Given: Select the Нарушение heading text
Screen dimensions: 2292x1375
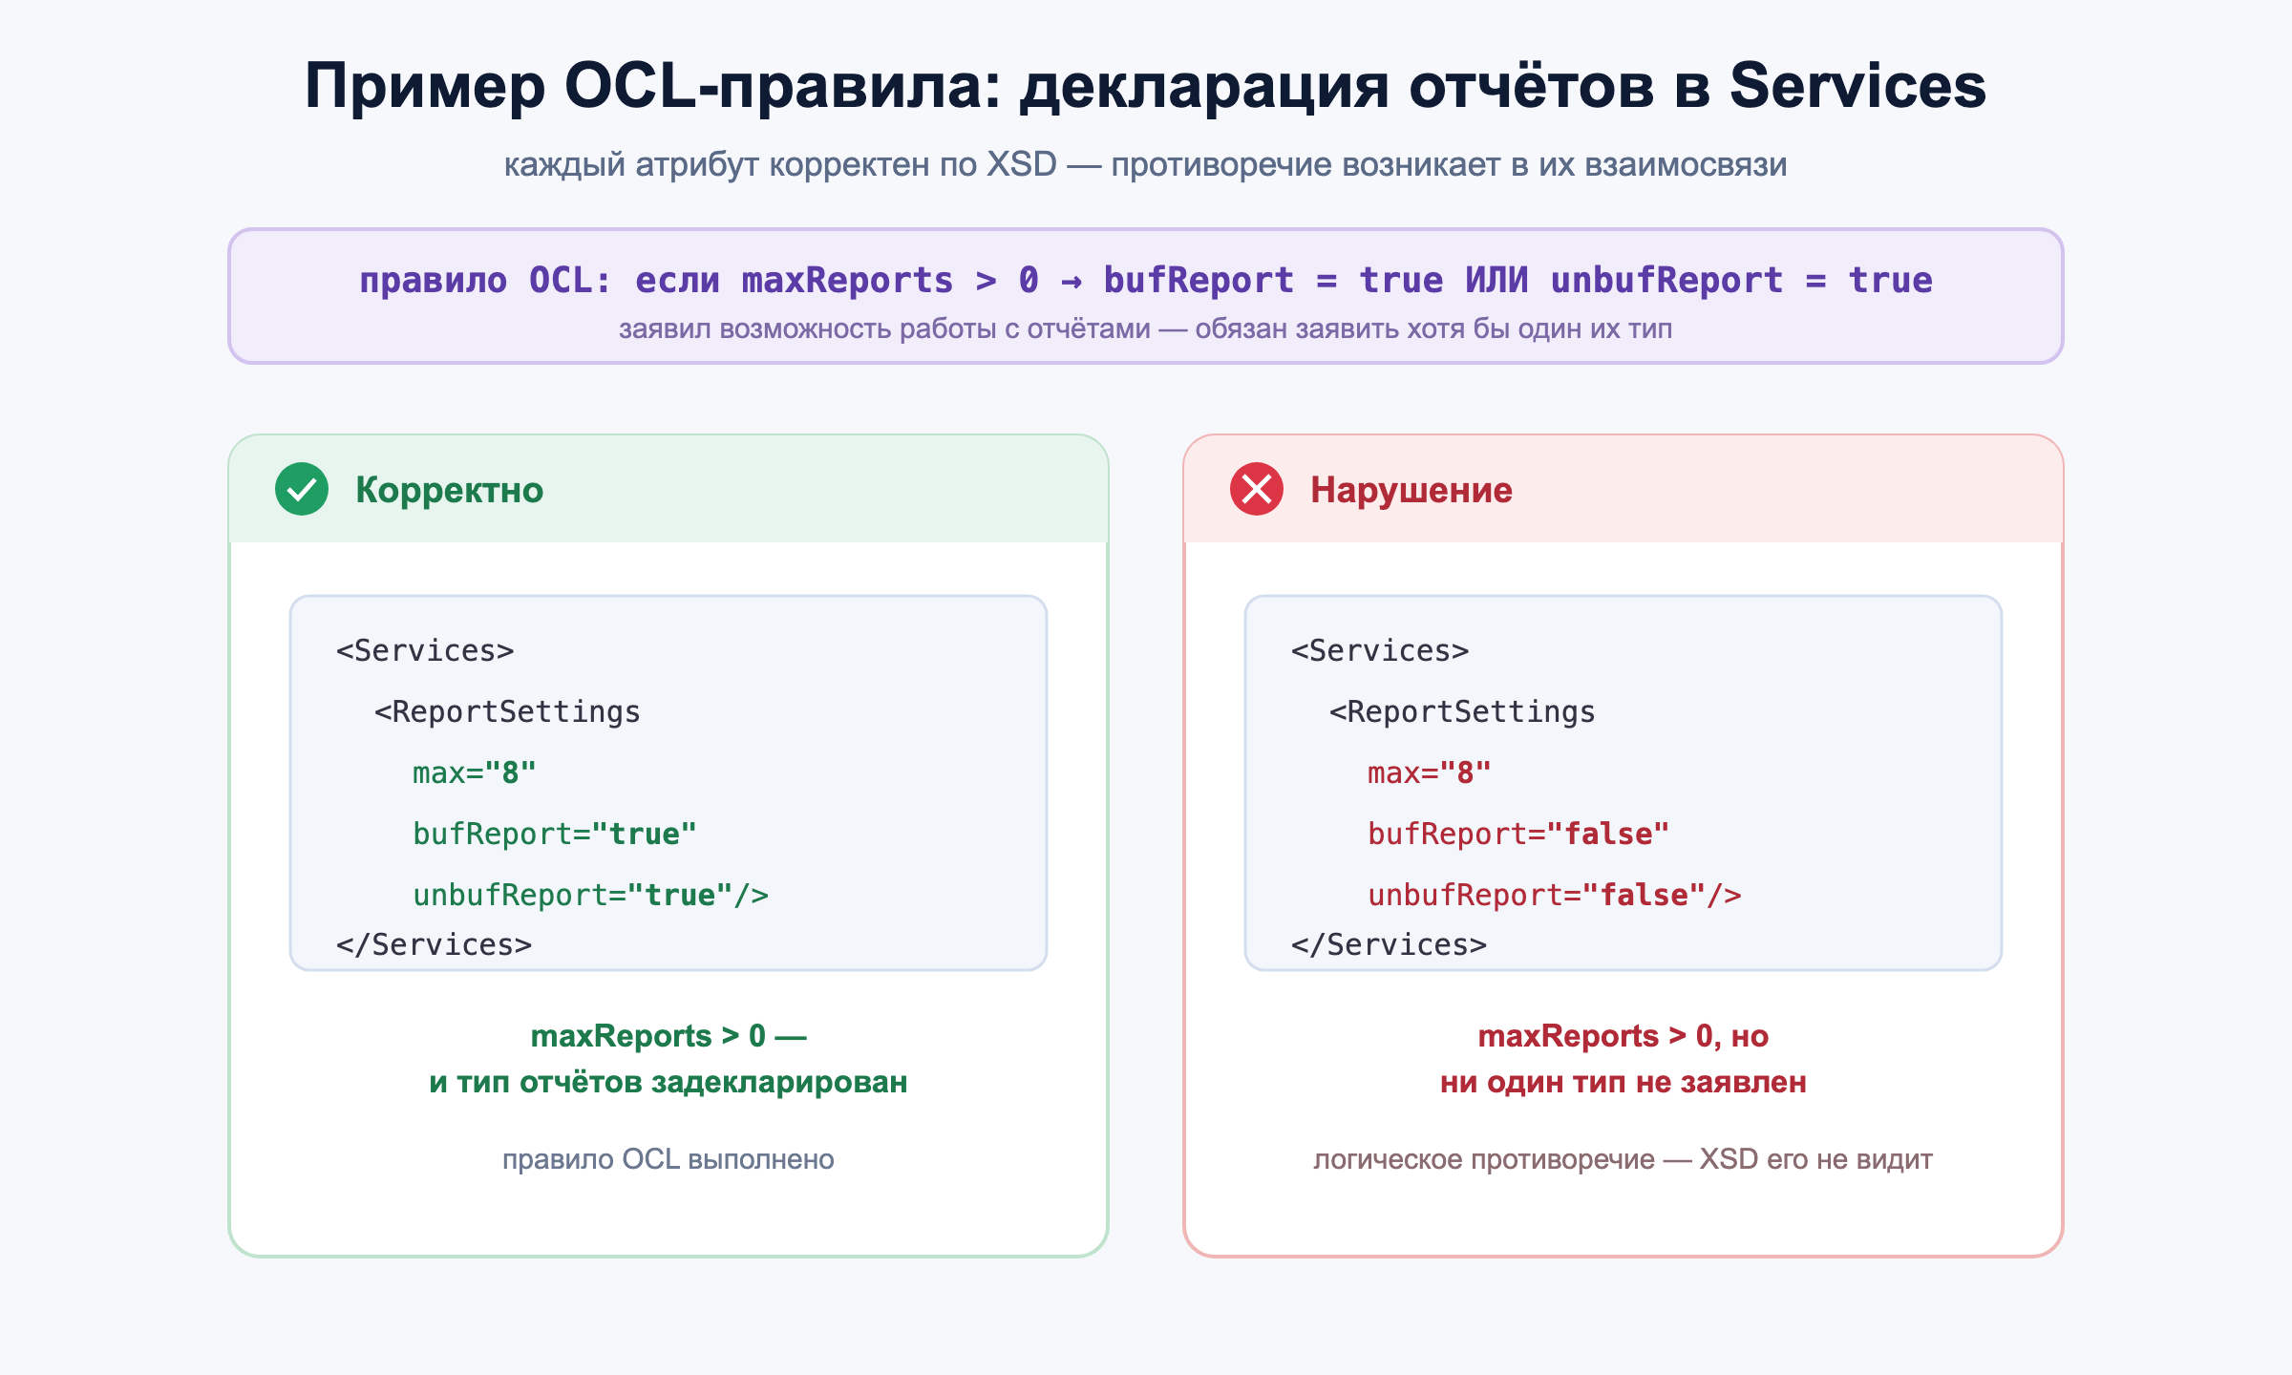Looking at the screenshot, I should click(x=1411, y=490).
